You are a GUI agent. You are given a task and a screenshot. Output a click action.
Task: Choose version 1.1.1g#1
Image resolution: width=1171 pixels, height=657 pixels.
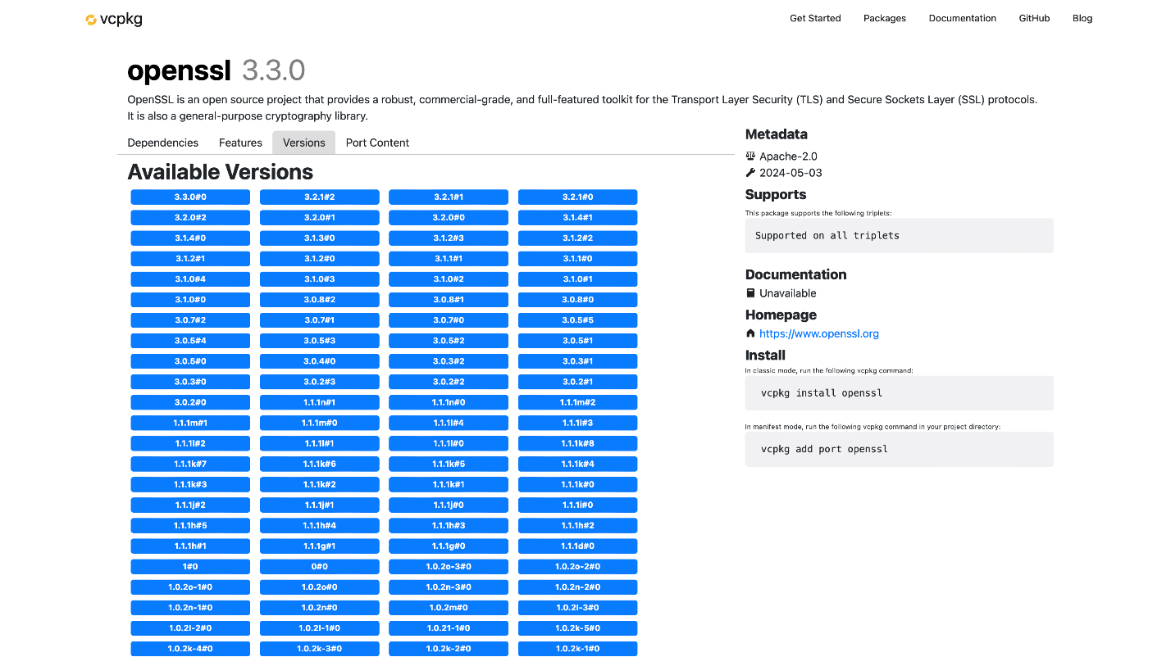[320, 546]
